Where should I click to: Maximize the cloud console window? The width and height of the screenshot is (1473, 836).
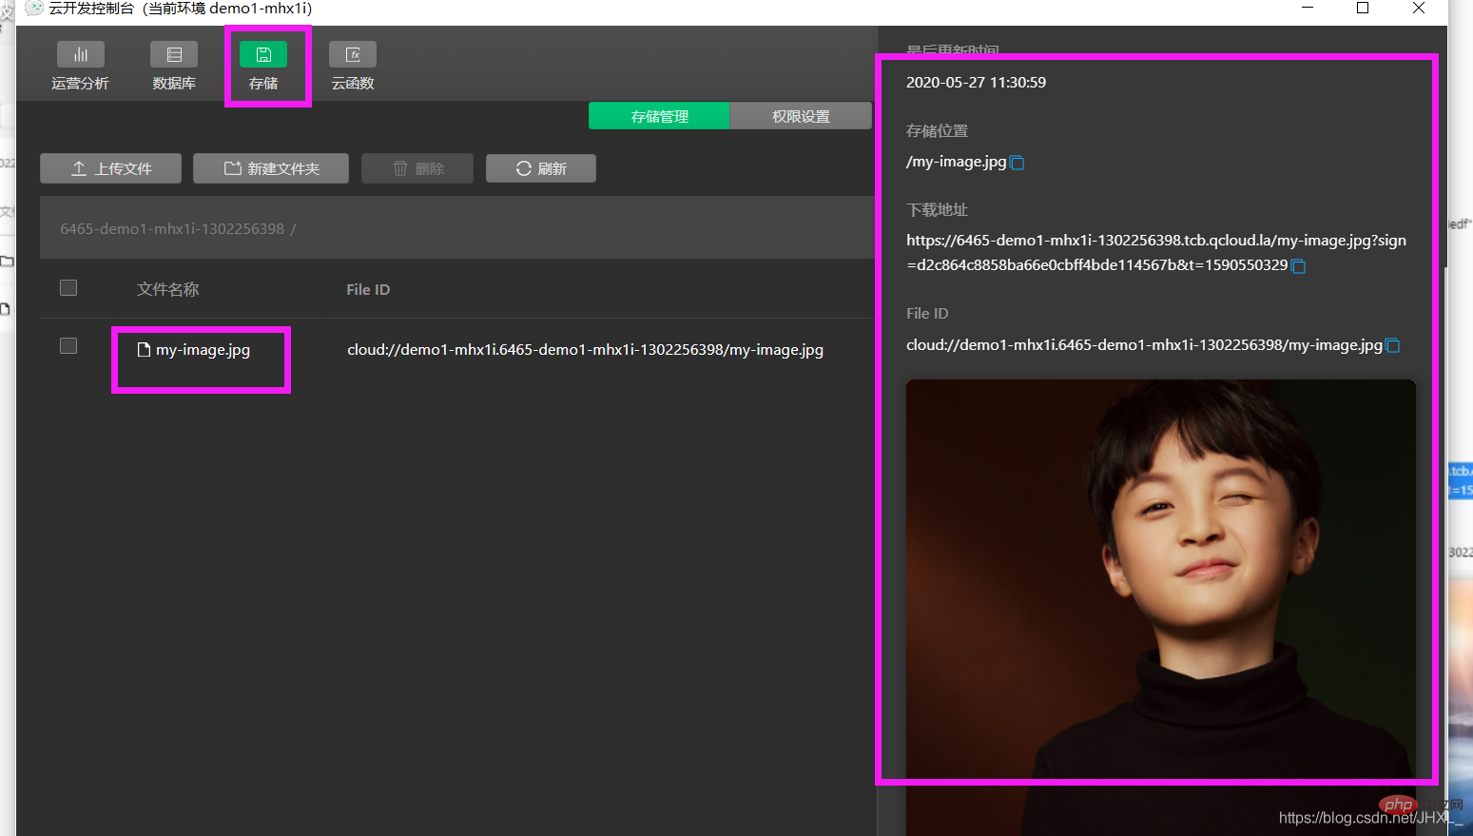click(1363, 8)
